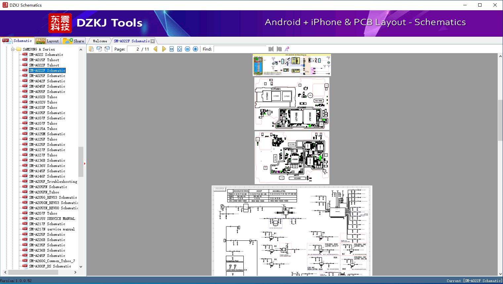Viewport: 503px width, 284px height.
Task: Click the find next icon
Action: click(279, 49)
